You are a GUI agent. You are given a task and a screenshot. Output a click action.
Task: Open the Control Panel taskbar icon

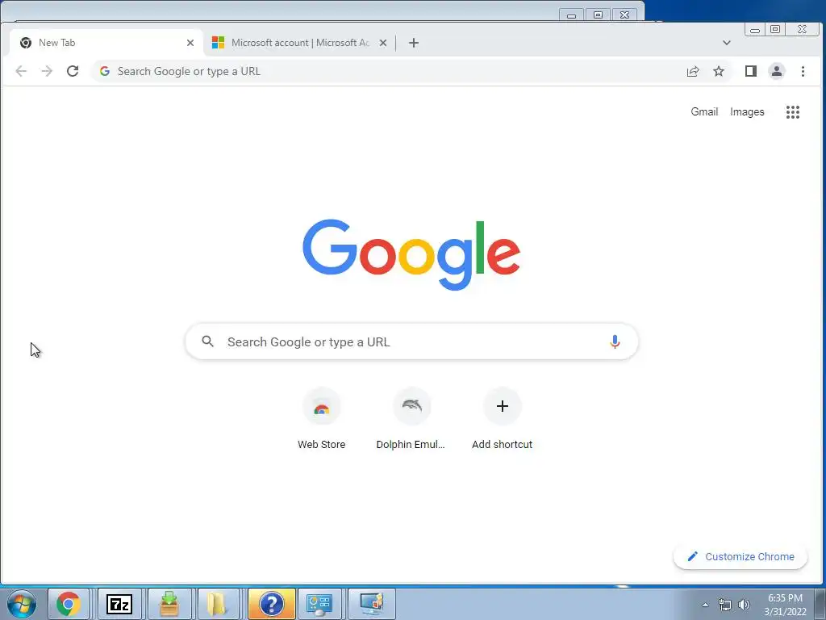[319, 604]
